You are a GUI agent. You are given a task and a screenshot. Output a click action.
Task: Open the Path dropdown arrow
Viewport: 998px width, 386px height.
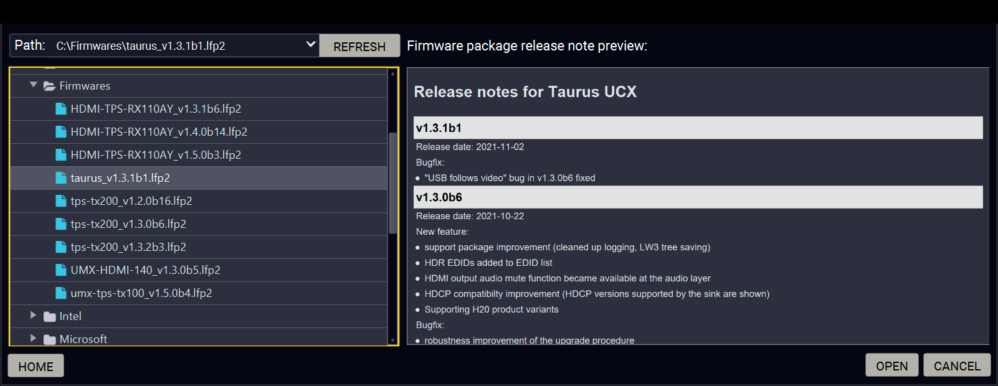tap(310, 45)
